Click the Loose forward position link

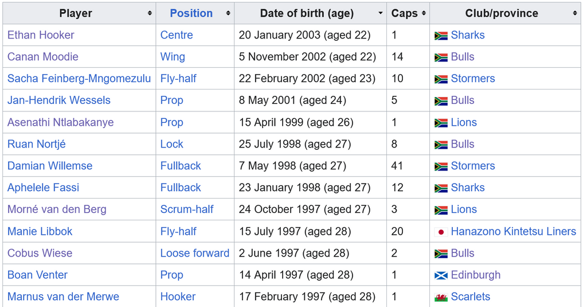click(x=195, y=253)
